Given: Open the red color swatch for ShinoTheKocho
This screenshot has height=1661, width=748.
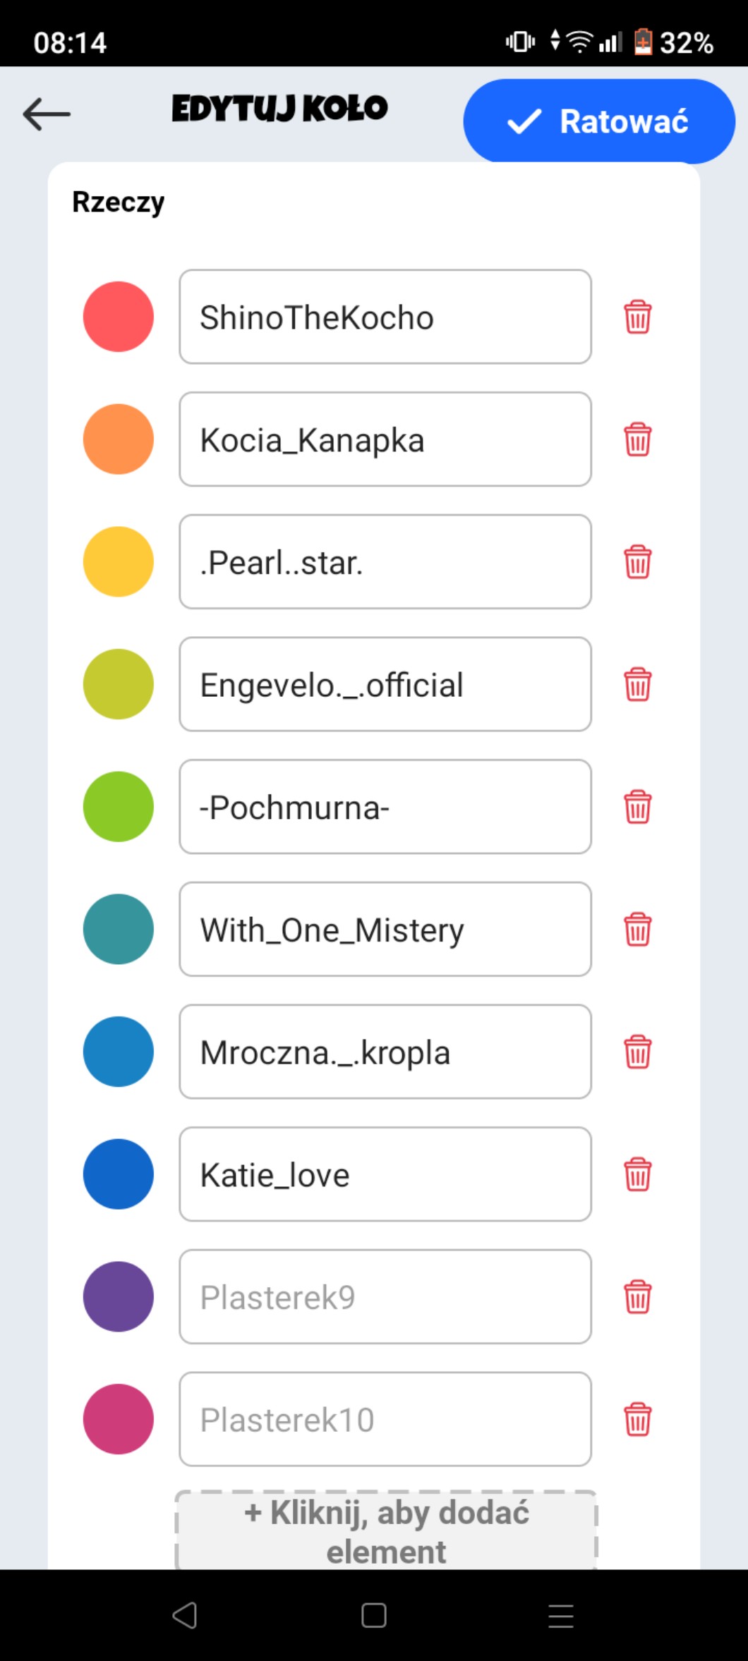Looking at the screenshot, I should [x=119, y=317].
